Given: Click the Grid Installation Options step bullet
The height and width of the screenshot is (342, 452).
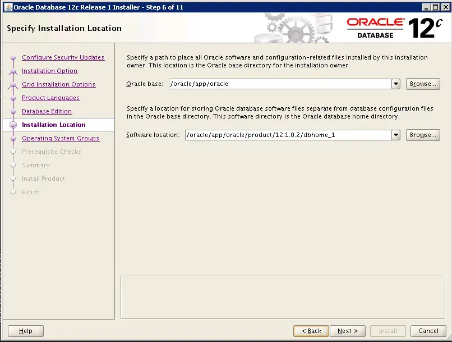Looking at the screenshot, I should [13, 85].
